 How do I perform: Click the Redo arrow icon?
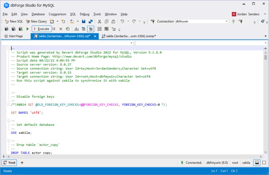[134, 21]
